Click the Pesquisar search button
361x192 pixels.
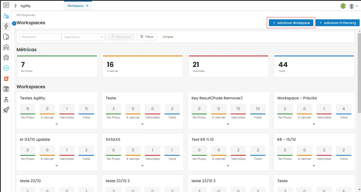[121, 37]
